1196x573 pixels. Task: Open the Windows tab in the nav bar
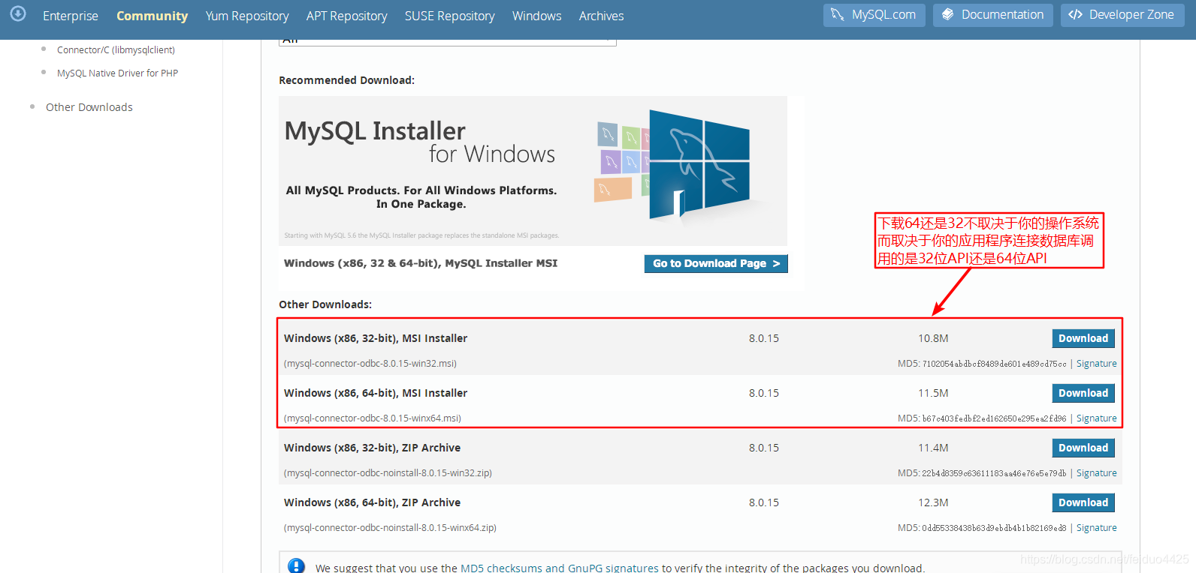click(x=537, y=16)
